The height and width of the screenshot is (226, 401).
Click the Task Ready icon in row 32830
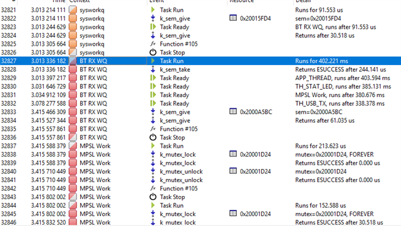(153, 86)
